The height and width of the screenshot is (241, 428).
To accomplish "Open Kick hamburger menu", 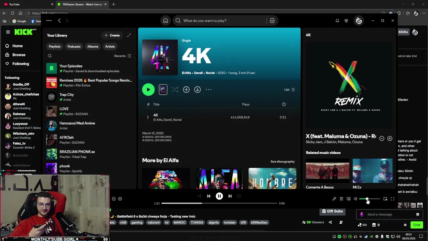I will tap(8, 32).
